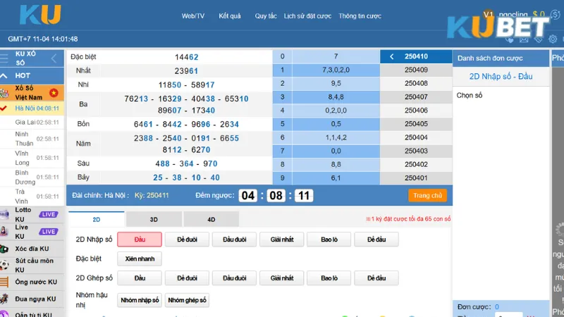The height and width of the screenshot is (317, 564).
Task: Open draw period 250408
Action: point(416,83)
